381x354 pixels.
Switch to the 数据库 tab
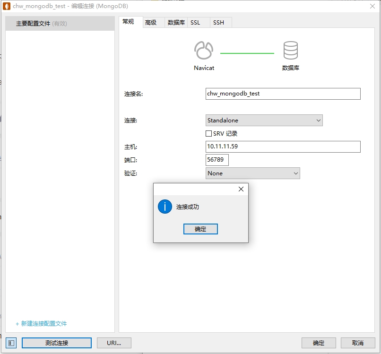click(x=176, y=23)
